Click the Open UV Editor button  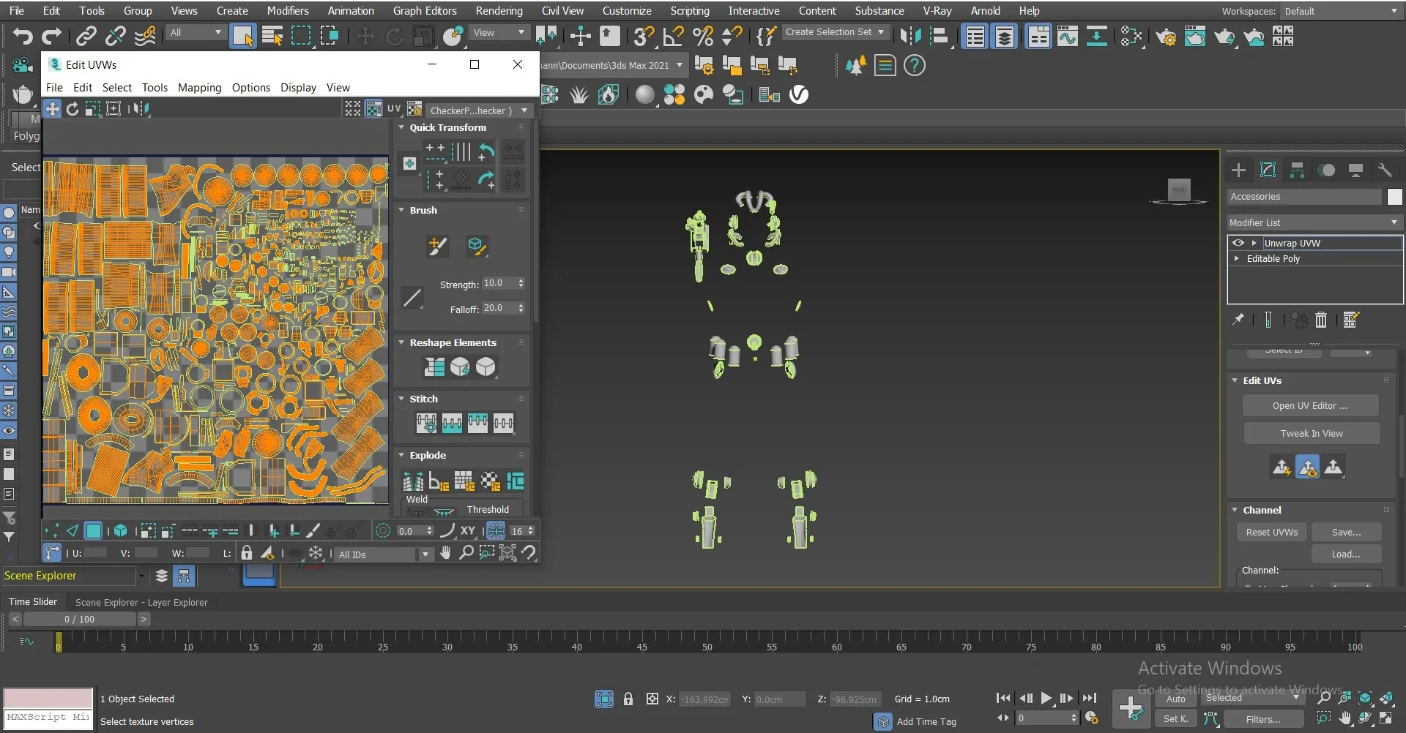[x=1310, y=406]
